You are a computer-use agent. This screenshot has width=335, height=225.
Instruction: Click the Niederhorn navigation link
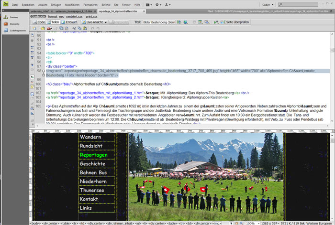point(93,182)
